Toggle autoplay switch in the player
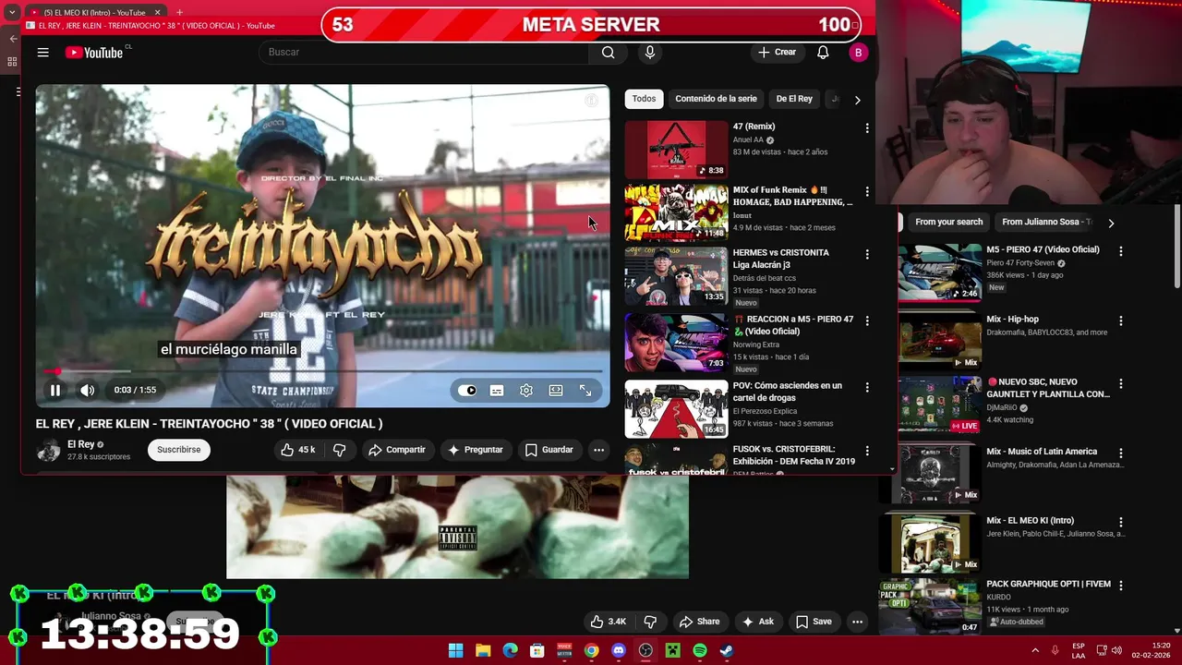The image size is (1182, 665). pos(467,391)
